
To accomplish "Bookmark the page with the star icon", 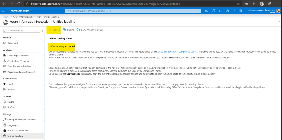I will pos(238,4).
